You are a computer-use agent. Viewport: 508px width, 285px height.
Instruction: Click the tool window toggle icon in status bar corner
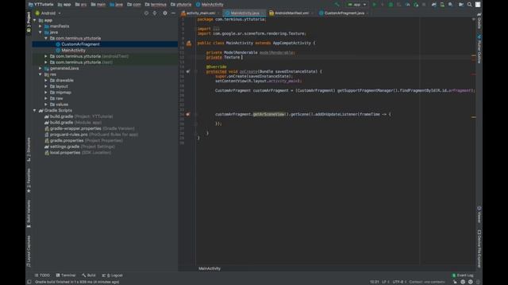coord(29,282)
